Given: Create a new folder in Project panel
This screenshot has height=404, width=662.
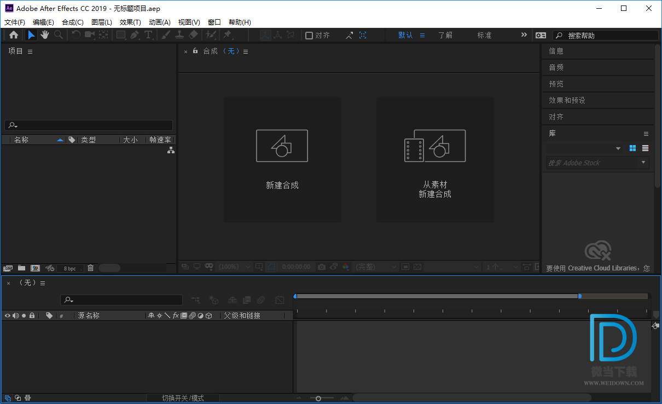Looking at the screenshot, I should tap(21, 268).
